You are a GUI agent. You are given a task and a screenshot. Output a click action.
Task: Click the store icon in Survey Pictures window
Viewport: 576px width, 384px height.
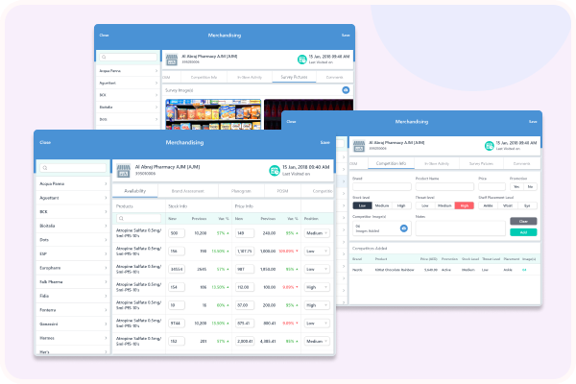click(171, 60)
